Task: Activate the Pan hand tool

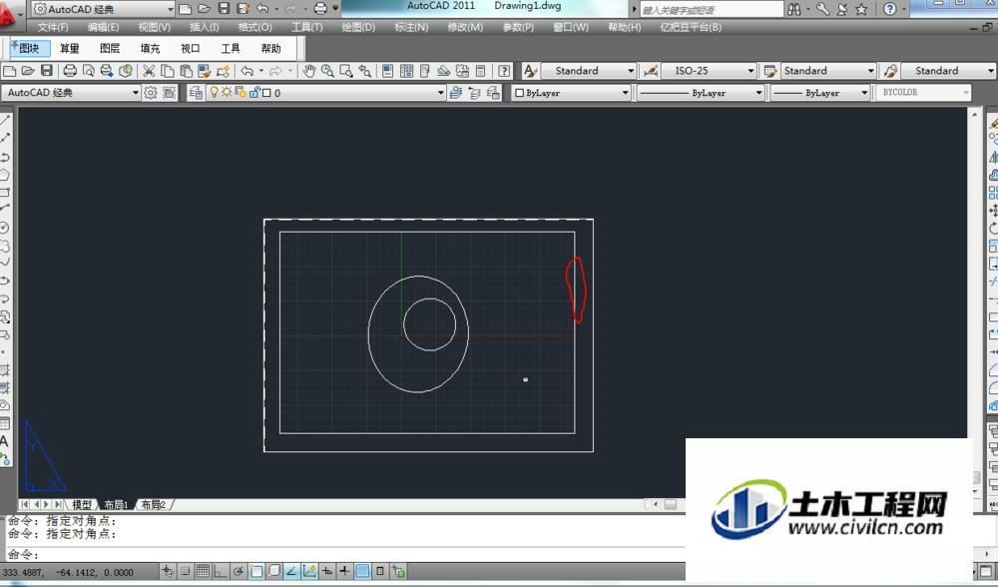Action: coord(308,71)
